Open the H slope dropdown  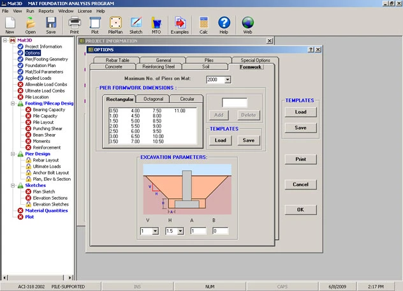click(180, 231)
